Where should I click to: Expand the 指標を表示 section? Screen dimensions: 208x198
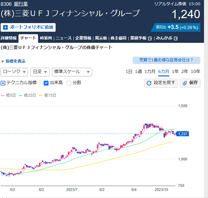point(13,61)
